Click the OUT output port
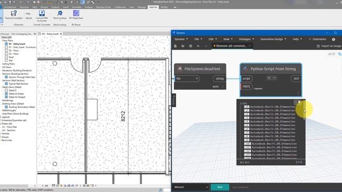The image size is (342, 192). point(296,78)
